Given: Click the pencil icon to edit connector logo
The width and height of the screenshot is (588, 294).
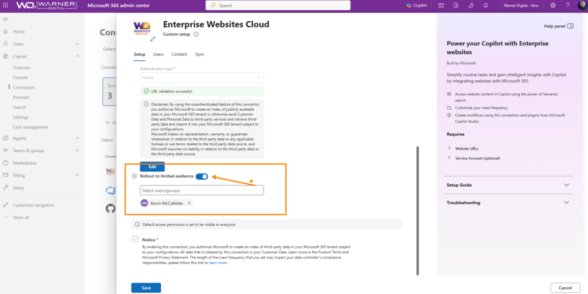Looking at the screenshot, I should pyautogui.click(x=153, y=38).
